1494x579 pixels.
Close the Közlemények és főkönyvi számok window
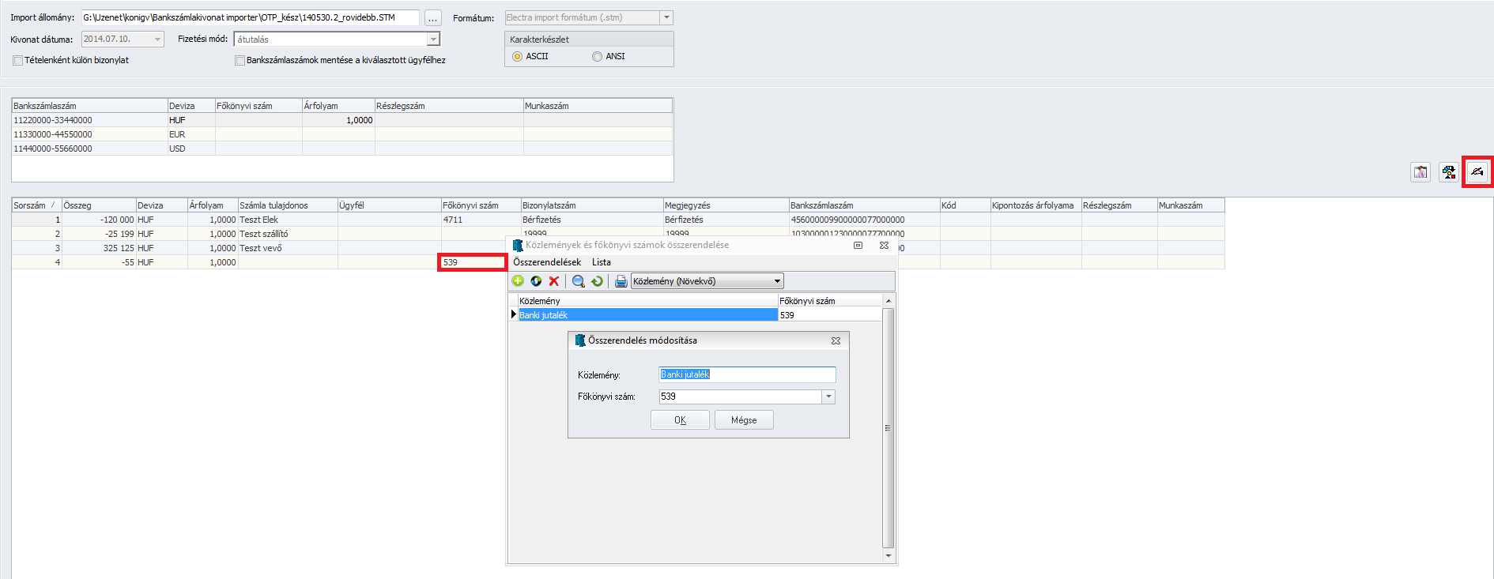tap(884, 246)
